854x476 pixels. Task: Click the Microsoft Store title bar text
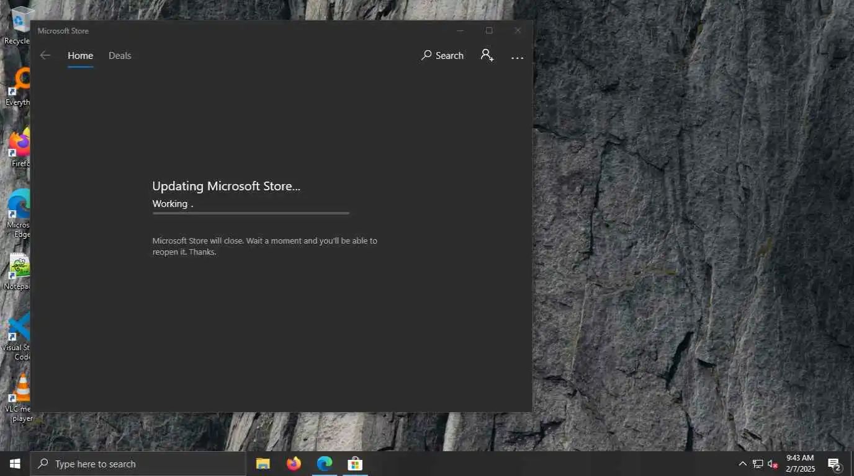63,31
